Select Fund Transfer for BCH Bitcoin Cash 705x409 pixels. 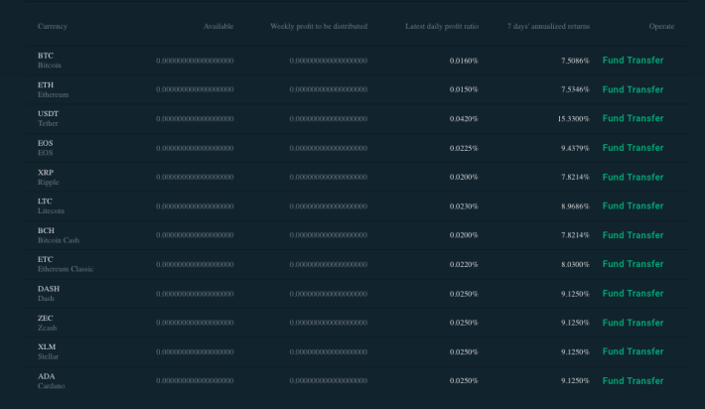click(x=633, y=235)
